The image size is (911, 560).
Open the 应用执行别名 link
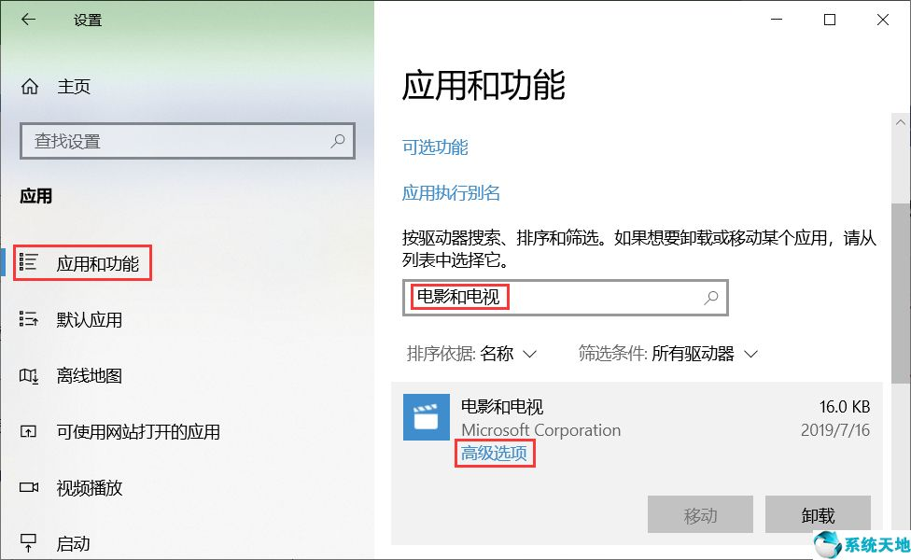pyautogui.click(x=452, y=192)
